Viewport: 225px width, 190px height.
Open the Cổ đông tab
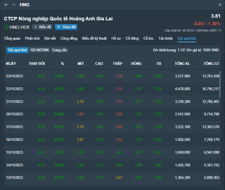[132, 38]
